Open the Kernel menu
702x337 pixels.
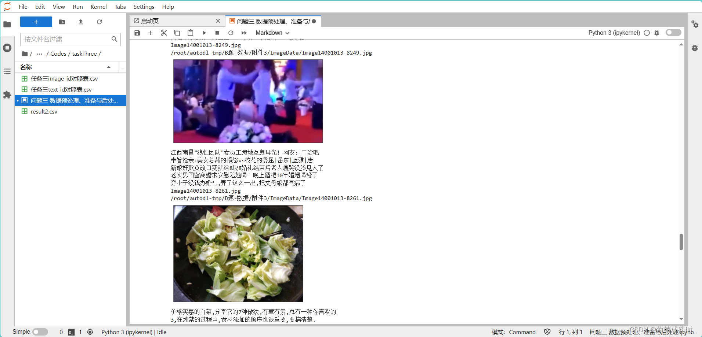point(99,7)
